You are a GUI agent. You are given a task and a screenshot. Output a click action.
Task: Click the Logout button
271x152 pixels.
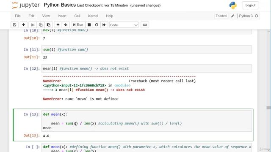tap(250, 5)
